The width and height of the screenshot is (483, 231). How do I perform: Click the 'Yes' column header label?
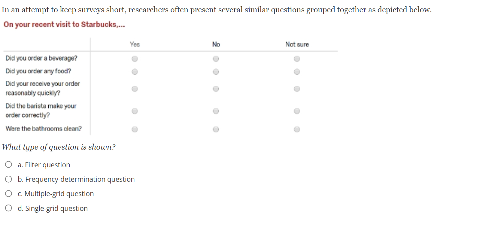pyautogui.click(x=135, y=44)
